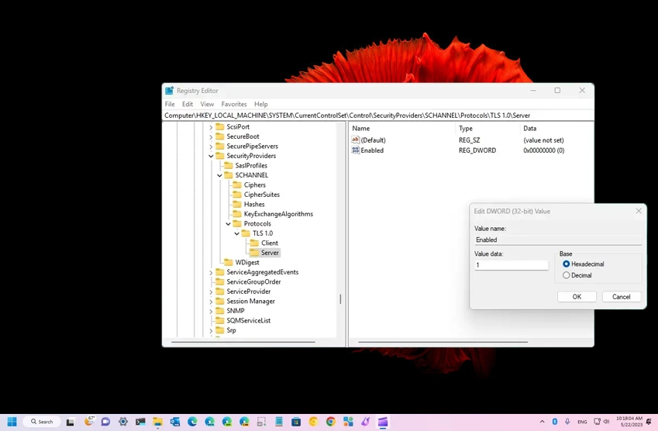This screenshot has width=658, height=431.
Task: Open the Favorites menu
Action: (233, 104)
